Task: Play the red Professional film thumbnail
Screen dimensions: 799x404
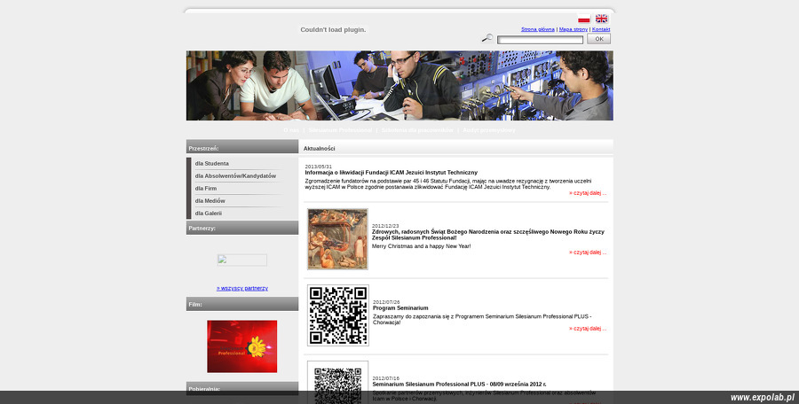Action: 242,346
